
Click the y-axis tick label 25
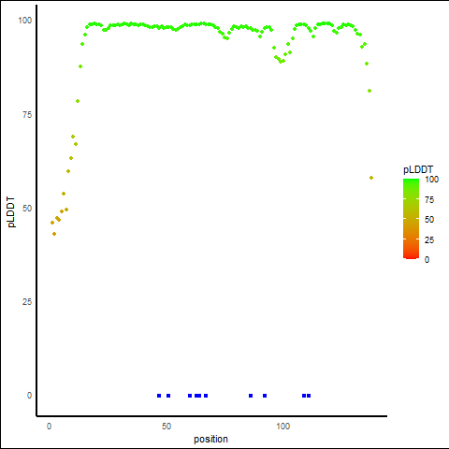click(x=27, y=302)
